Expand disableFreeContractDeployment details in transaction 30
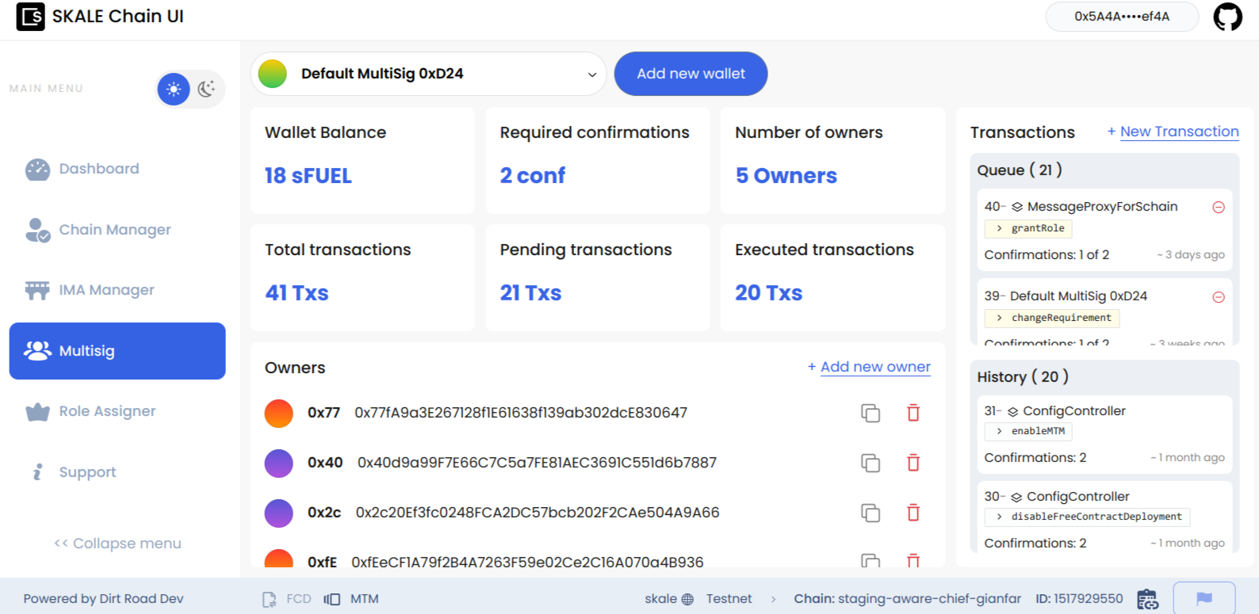This screenshot has width=1259, height=614. tap(1087, 517)
